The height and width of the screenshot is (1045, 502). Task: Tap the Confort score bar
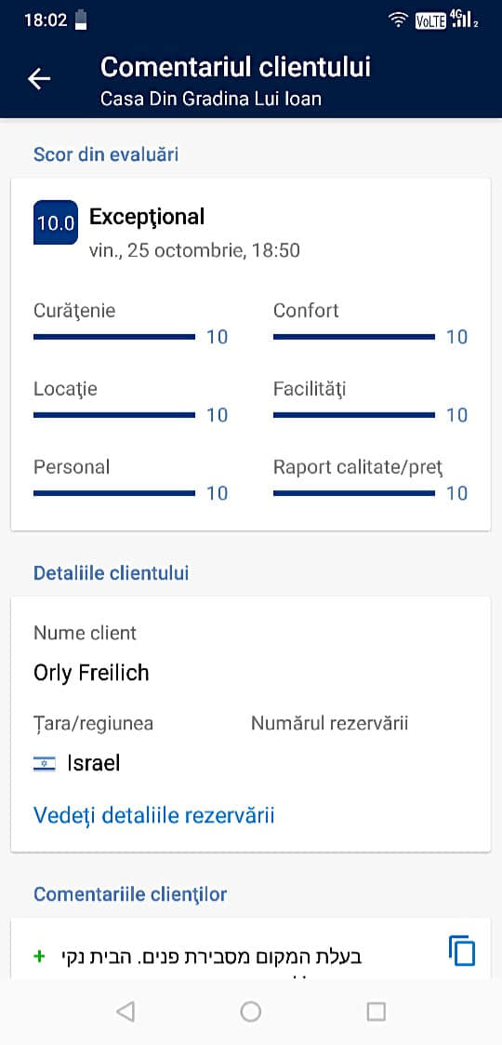pyautogui.click(x=353, y=337)
